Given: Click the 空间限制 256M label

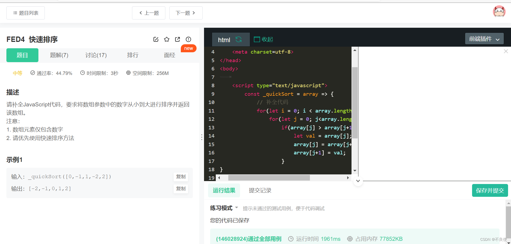Looking at the screenshot, I should (x=147, y=73).
